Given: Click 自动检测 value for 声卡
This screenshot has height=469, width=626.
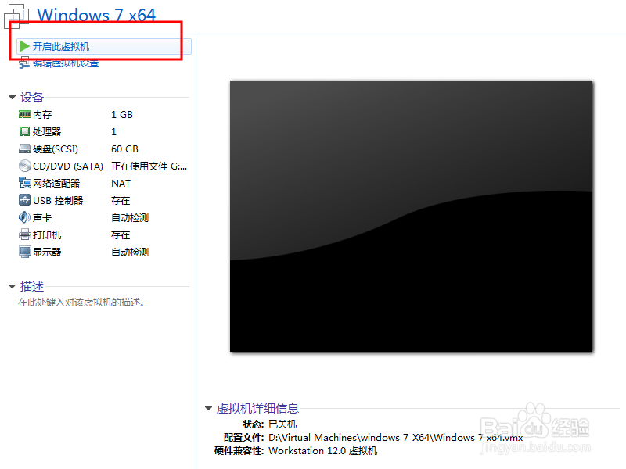Looking at the screenshot, I should (x=130, y=218).
